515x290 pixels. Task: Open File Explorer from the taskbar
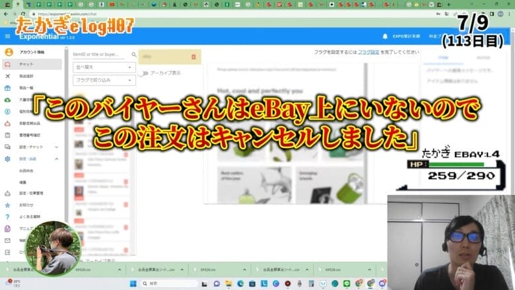228,283
